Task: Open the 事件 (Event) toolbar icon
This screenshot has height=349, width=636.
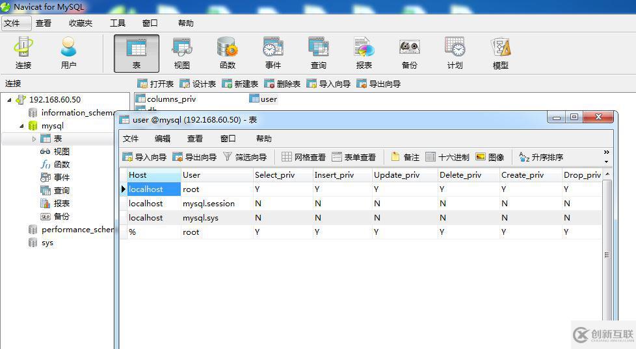Action: (273, 53)
